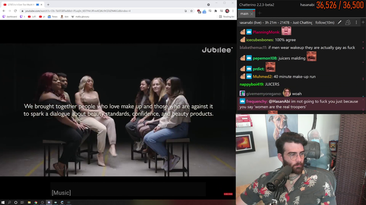Open the yt bookmark

click(42, 17)
